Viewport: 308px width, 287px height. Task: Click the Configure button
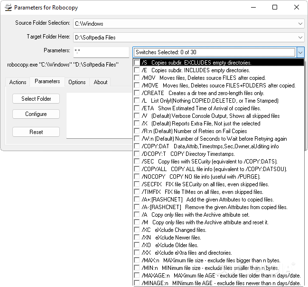[x=36, y=114]
